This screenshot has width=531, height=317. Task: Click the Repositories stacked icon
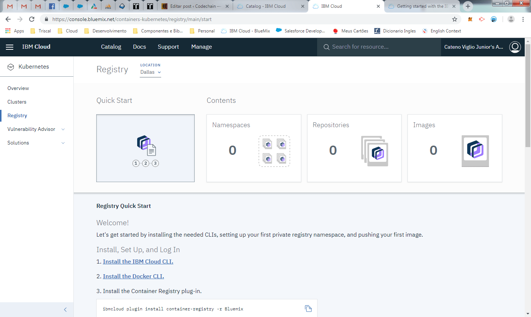[375, 151]
